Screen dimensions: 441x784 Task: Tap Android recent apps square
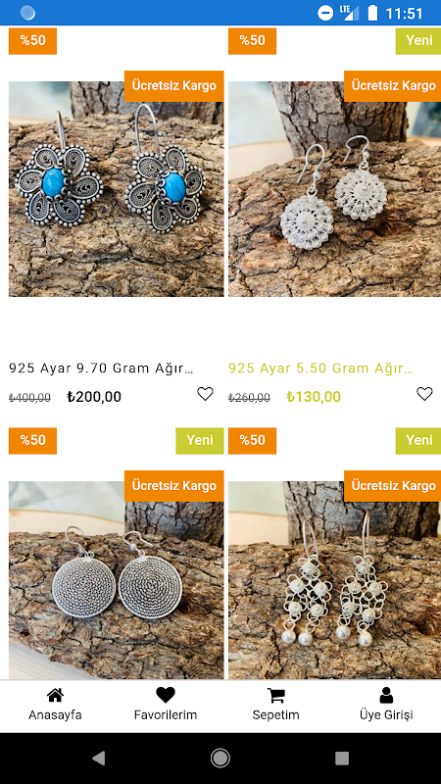[342, 758]
